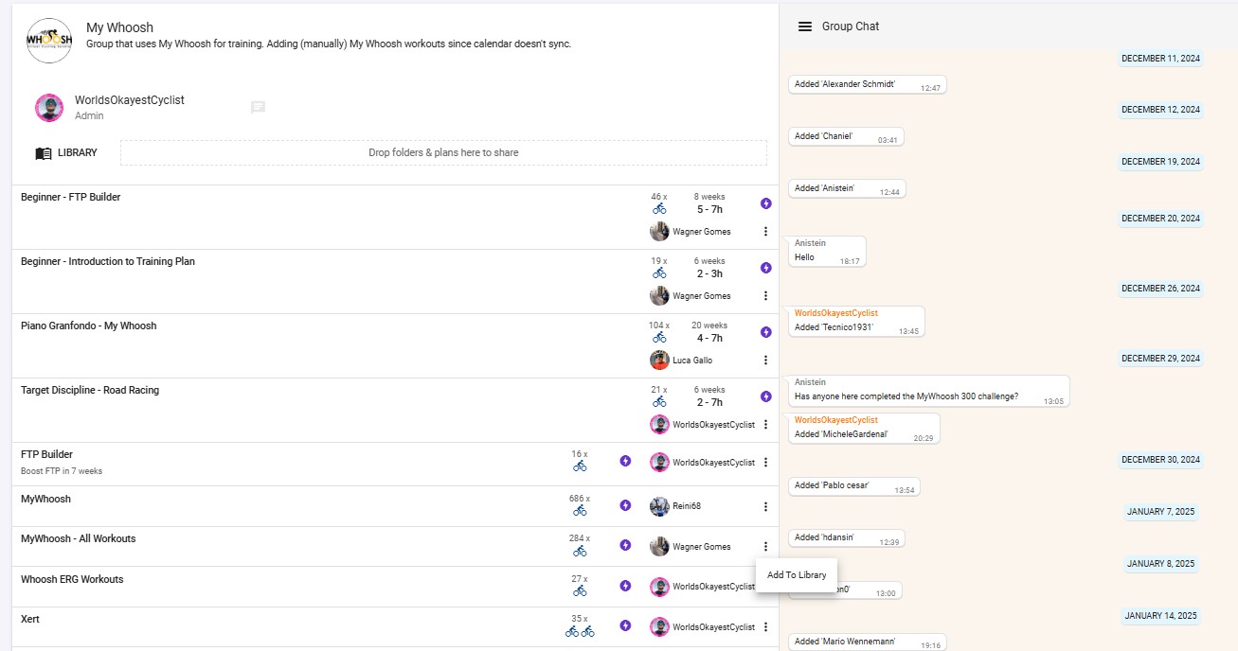Image resolution: width=1238 pixels, height=651 pixels.
Task: Click Wagner Gomes avatar on Beginner - FTP Builder
Action: pyautogui.click(x=659, y=231)
